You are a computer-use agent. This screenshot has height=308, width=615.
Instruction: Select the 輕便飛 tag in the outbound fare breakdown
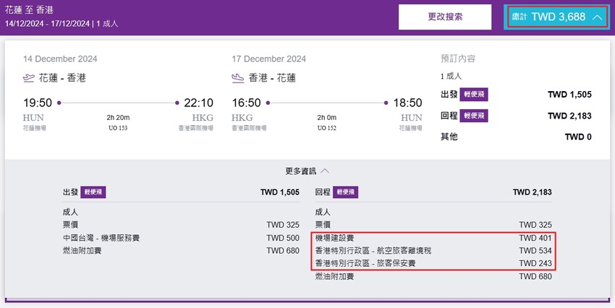pos(93,192)
